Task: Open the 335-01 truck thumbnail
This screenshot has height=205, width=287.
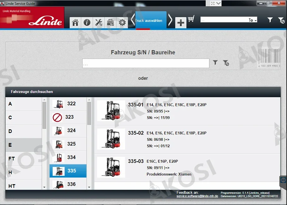Action: click(x=111, y=111)
